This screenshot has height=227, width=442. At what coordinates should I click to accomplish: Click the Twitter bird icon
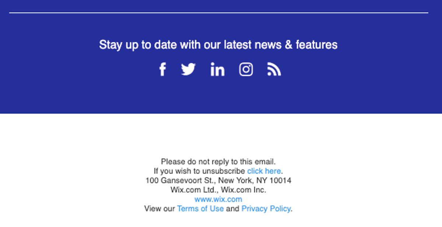188,69
